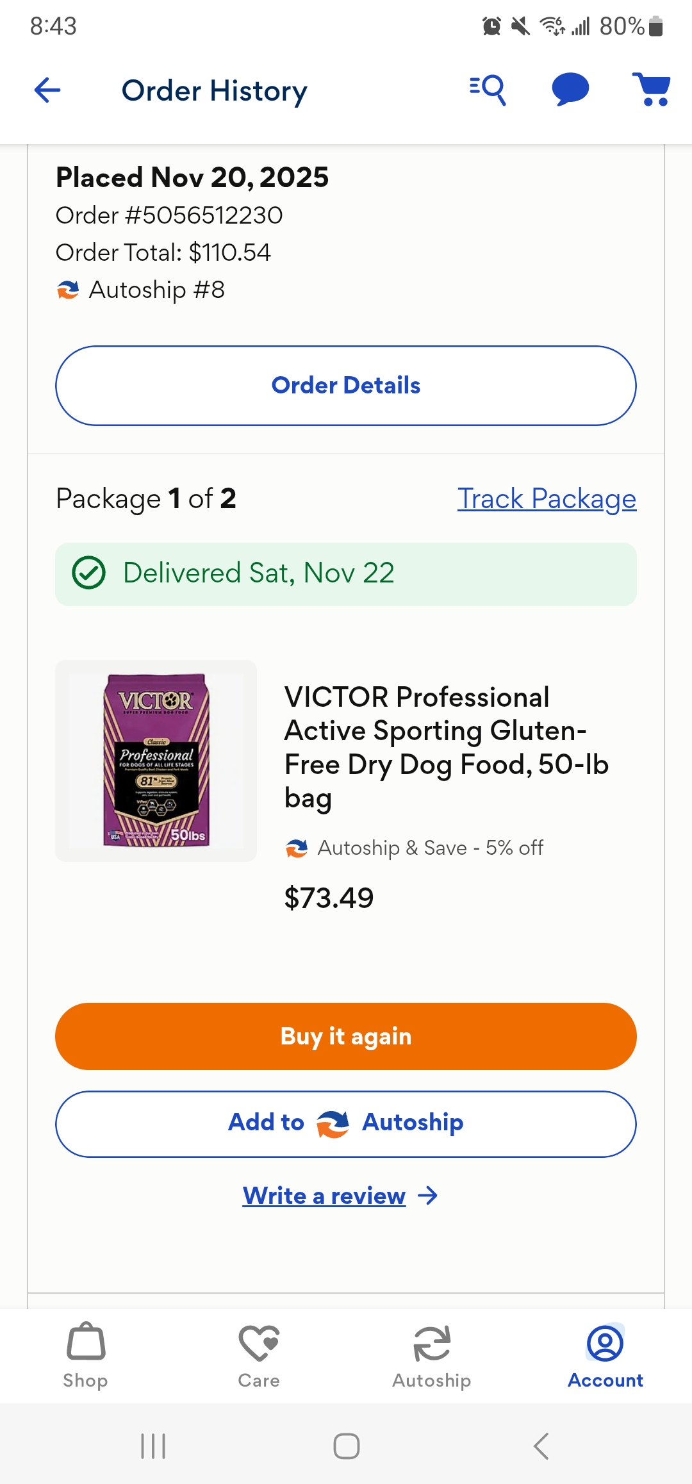Switch to the Autoship tab

point(432,1355)
